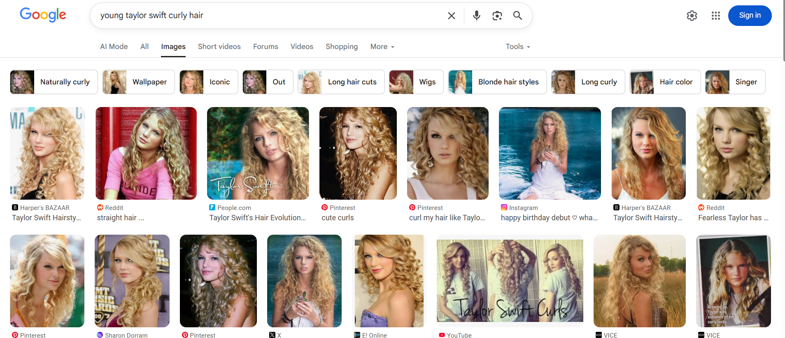Screen dimensions: 785x338
Task: Clear the search box with the X icon
Action: pos(452,16)
